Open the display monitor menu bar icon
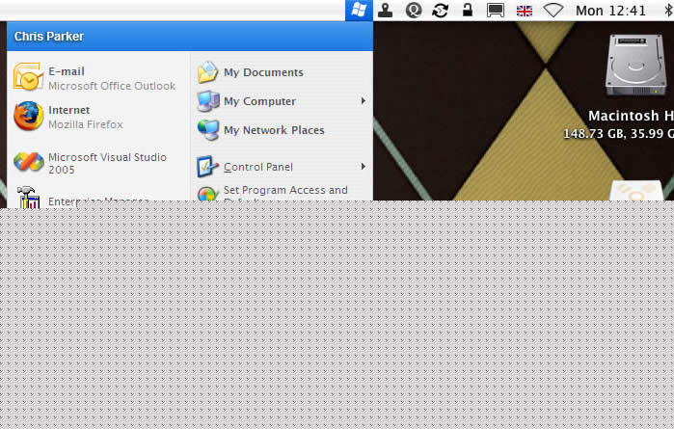 [x=496, y=11]
